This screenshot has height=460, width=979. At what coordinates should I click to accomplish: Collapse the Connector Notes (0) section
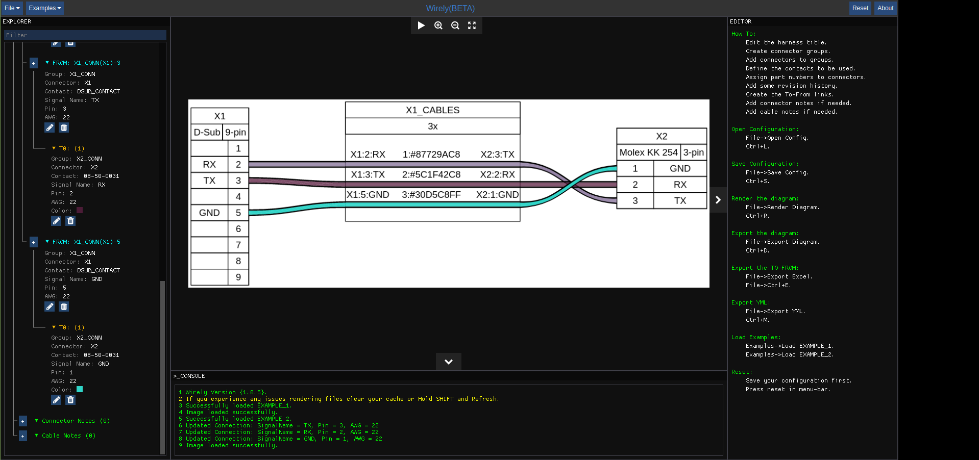[36, 421]
